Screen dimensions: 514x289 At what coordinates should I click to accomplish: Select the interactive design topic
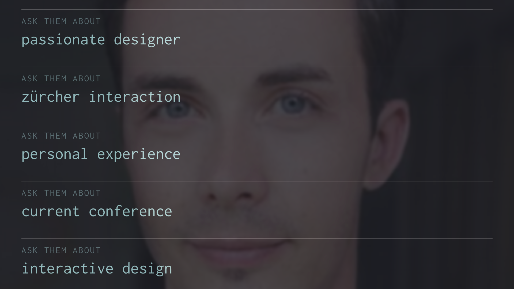[x=97, y=269]
